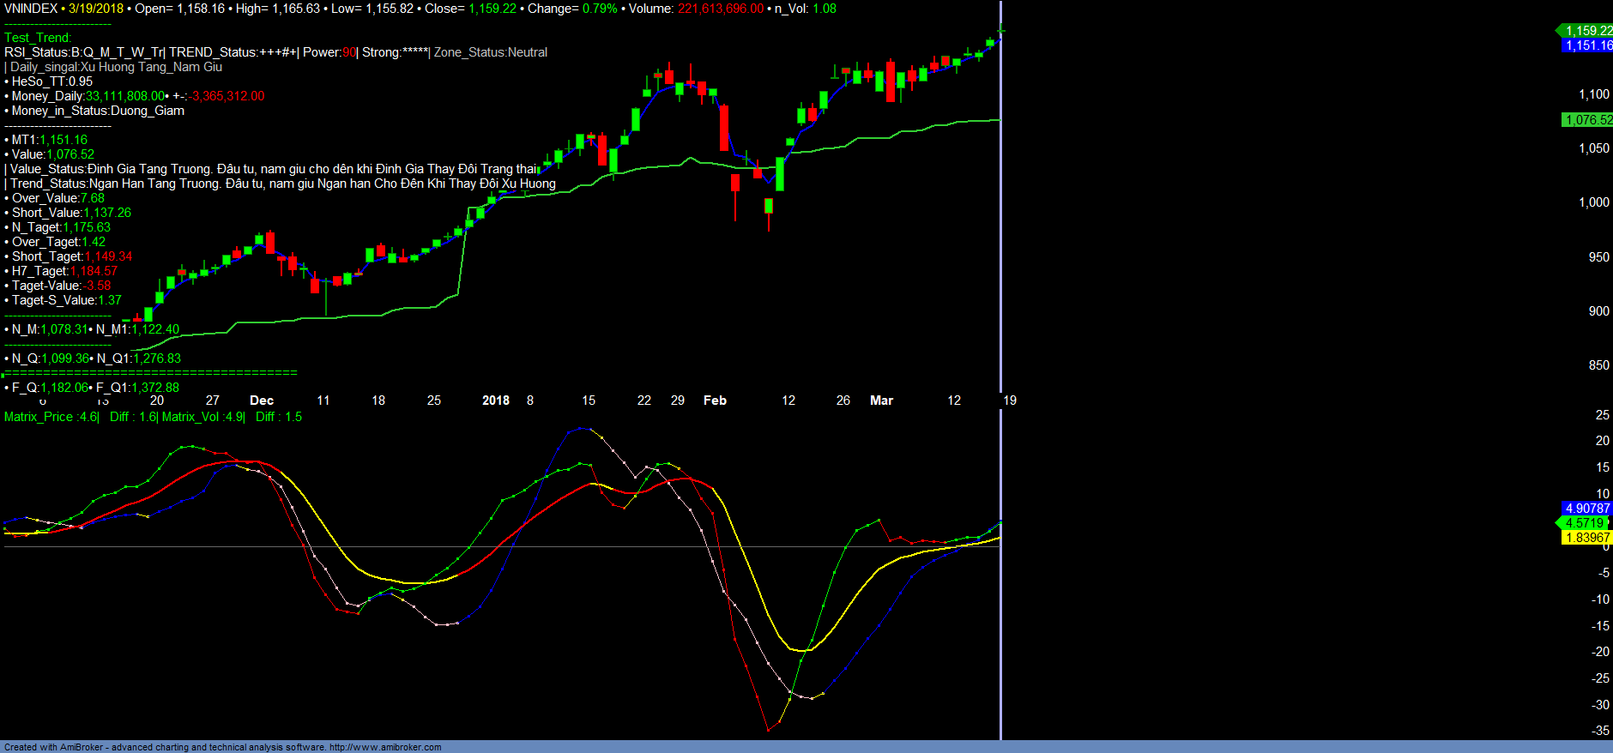Click the 1,000 level on price axis
The width and height of the screenshot is (1613, 753).
[1594, 202]
